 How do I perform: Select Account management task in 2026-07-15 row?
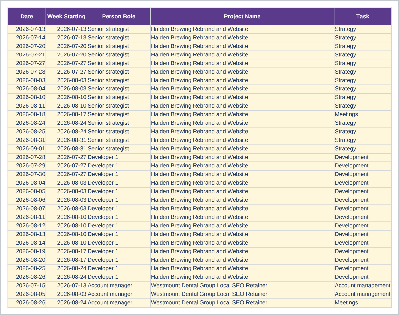(x=363, y=286)
